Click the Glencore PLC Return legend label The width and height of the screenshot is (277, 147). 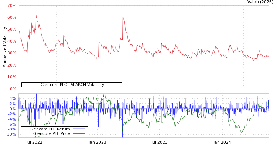point(49,129)
